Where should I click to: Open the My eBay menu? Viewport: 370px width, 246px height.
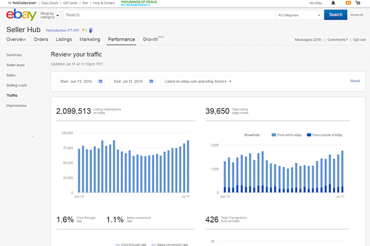pos(316,3)
